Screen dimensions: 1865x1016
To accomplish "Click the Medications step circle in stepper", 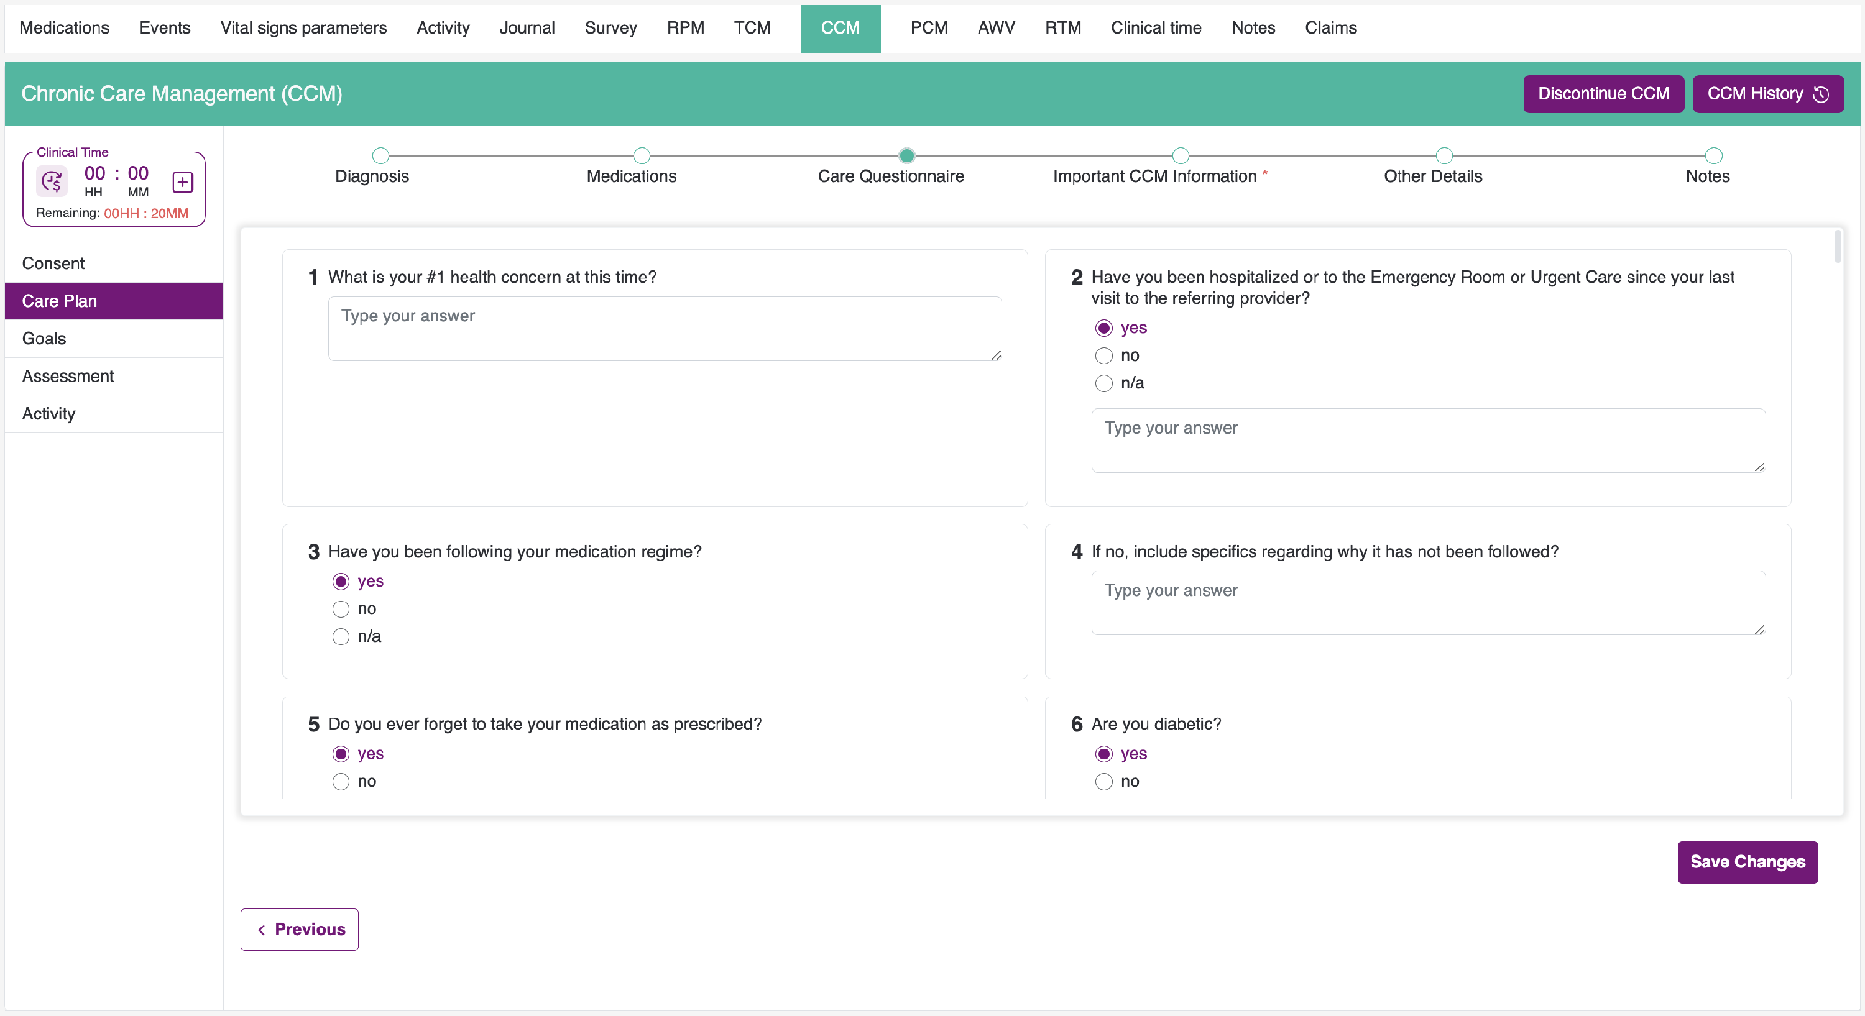I will click(642, 155).
